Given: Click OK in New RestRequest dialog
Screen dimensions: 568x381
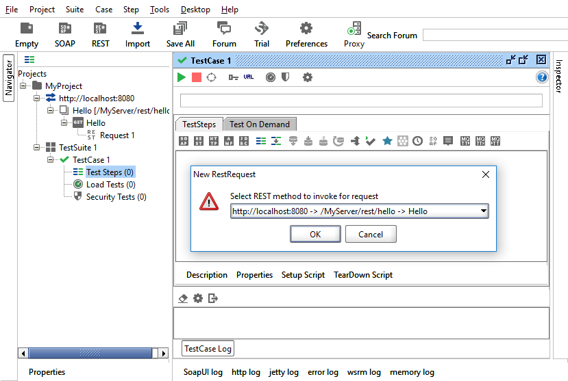Looking at the screenshot, I should click(x=315, y=234).
